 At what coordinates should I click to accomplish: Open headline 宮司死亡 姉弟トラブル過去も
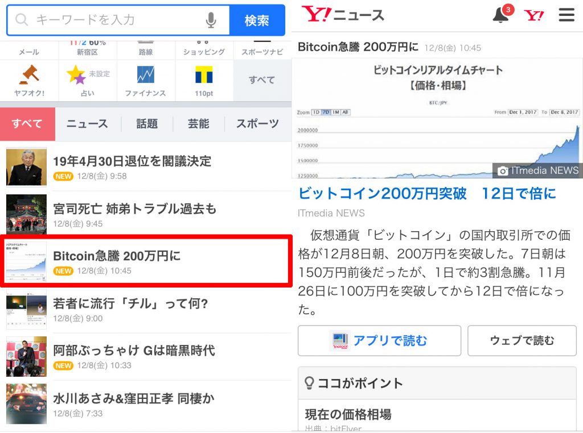(x=134, y=209)
